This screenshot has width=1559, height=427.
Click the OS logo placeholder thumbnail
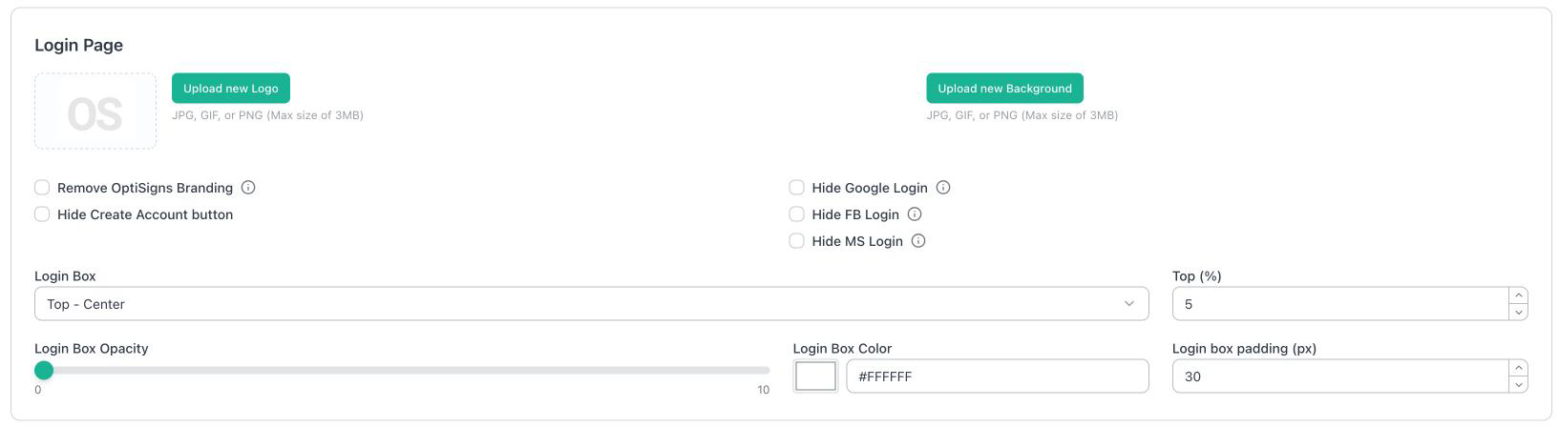pos(95,112)
